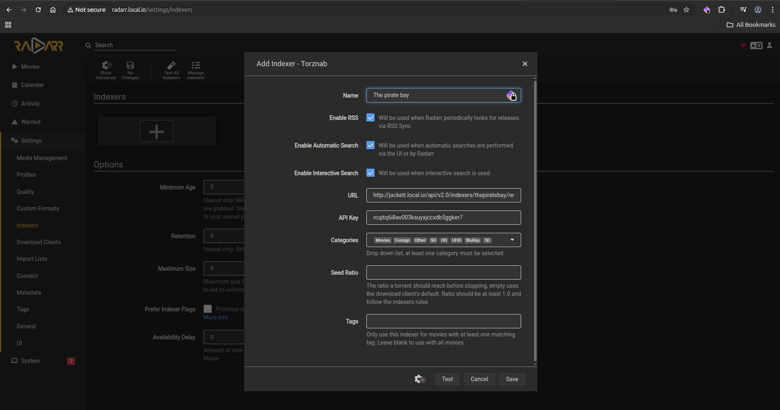This screenshot has height=410, width=780.
Task: Go to General settings
Action: coord(26,326)
